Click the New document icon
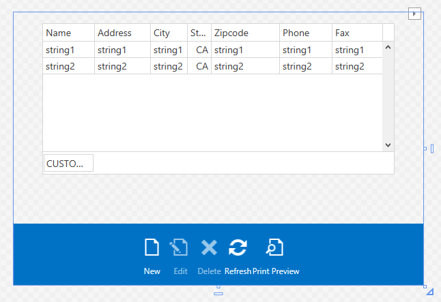Viewport: 441px width, 302px height. 152,247
